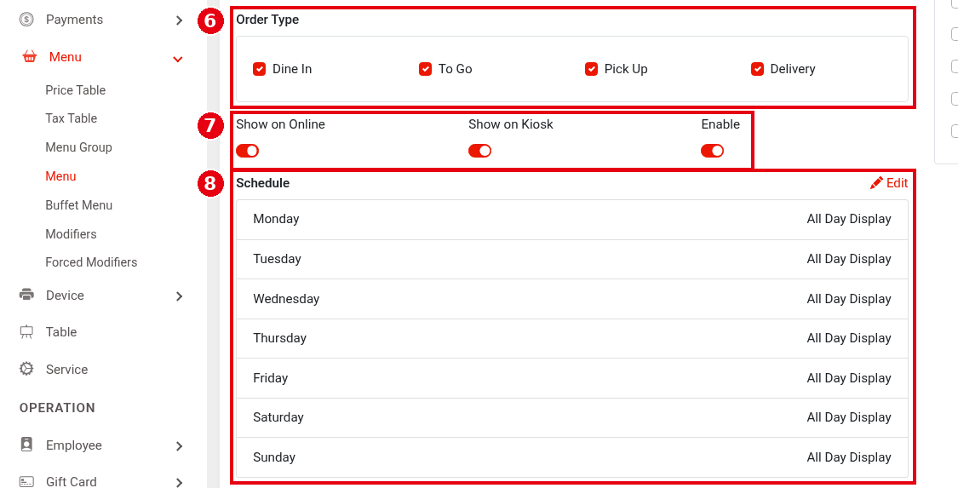Click Monday's All Day Display value
This screenshot has height=488, width=958.
[x=849, y=219]
